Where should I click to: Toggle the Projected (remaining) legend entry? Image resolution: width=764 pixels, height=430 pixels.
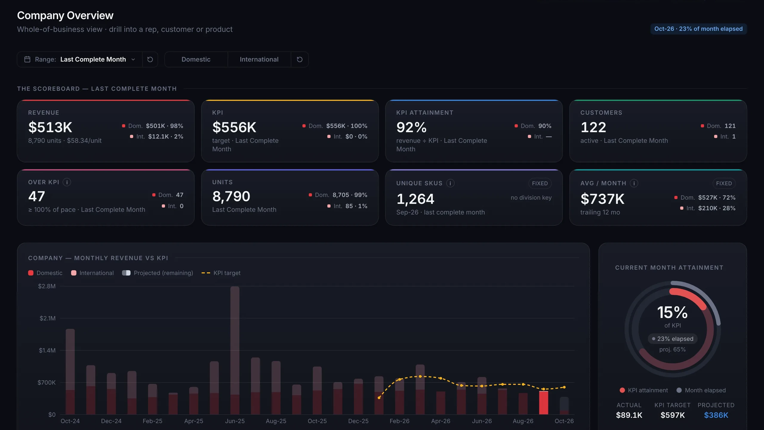[x=158, y=273]
